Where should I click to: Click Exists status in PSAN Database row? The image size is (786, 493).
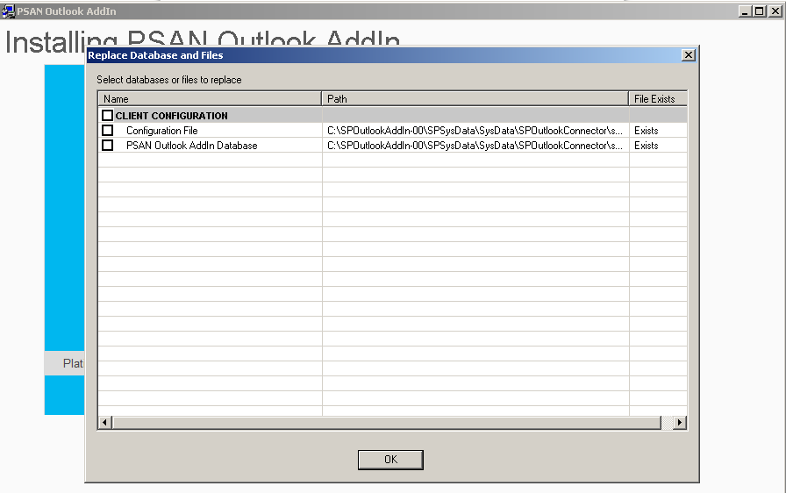pos(647,146)
